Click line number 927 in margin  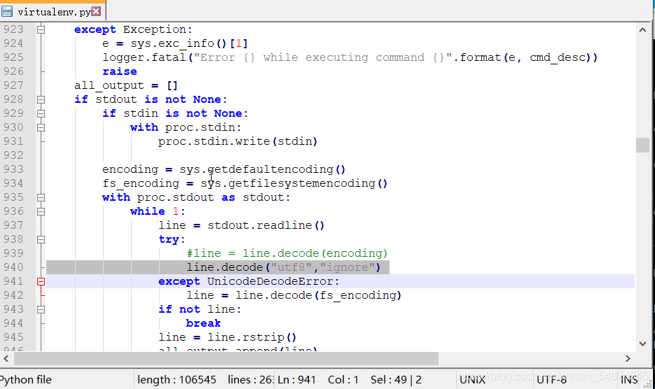coord(13,85)
